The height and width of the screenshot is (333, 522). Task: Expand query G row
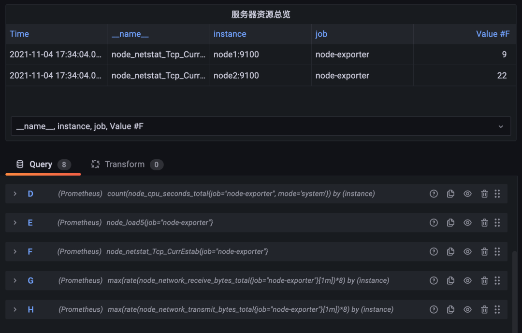pos(15,280)
